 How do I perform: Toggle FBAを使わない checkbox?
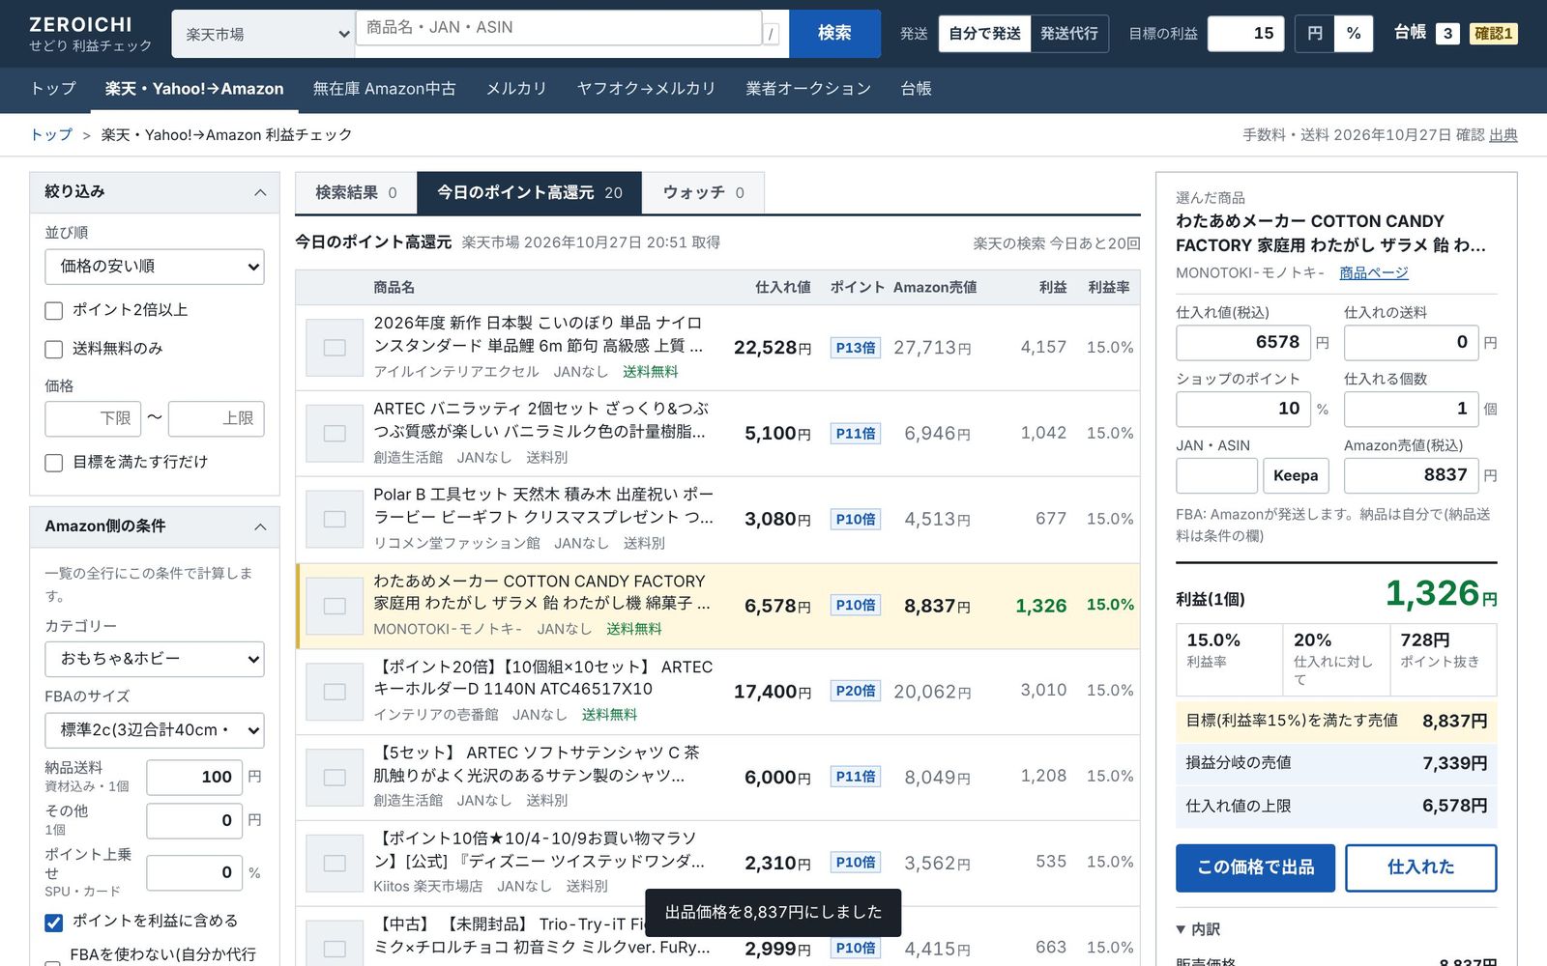click(x=54, y=961)
